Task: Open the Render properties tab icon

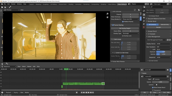Action: click(144, 15)
